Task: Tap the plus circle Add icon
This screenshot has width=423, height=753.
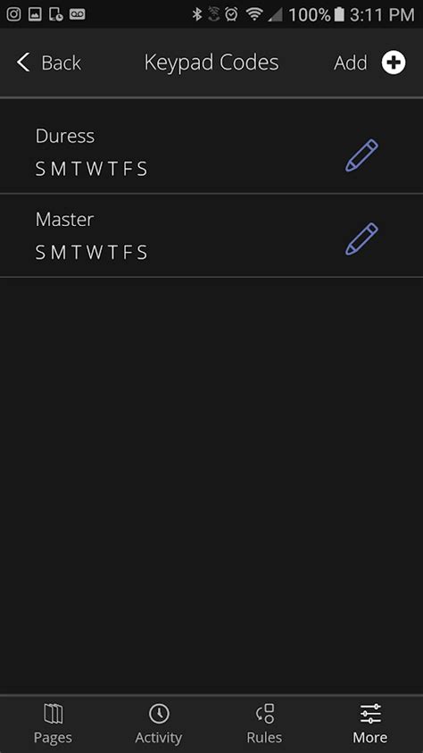Action: click(x=394, y=63)
